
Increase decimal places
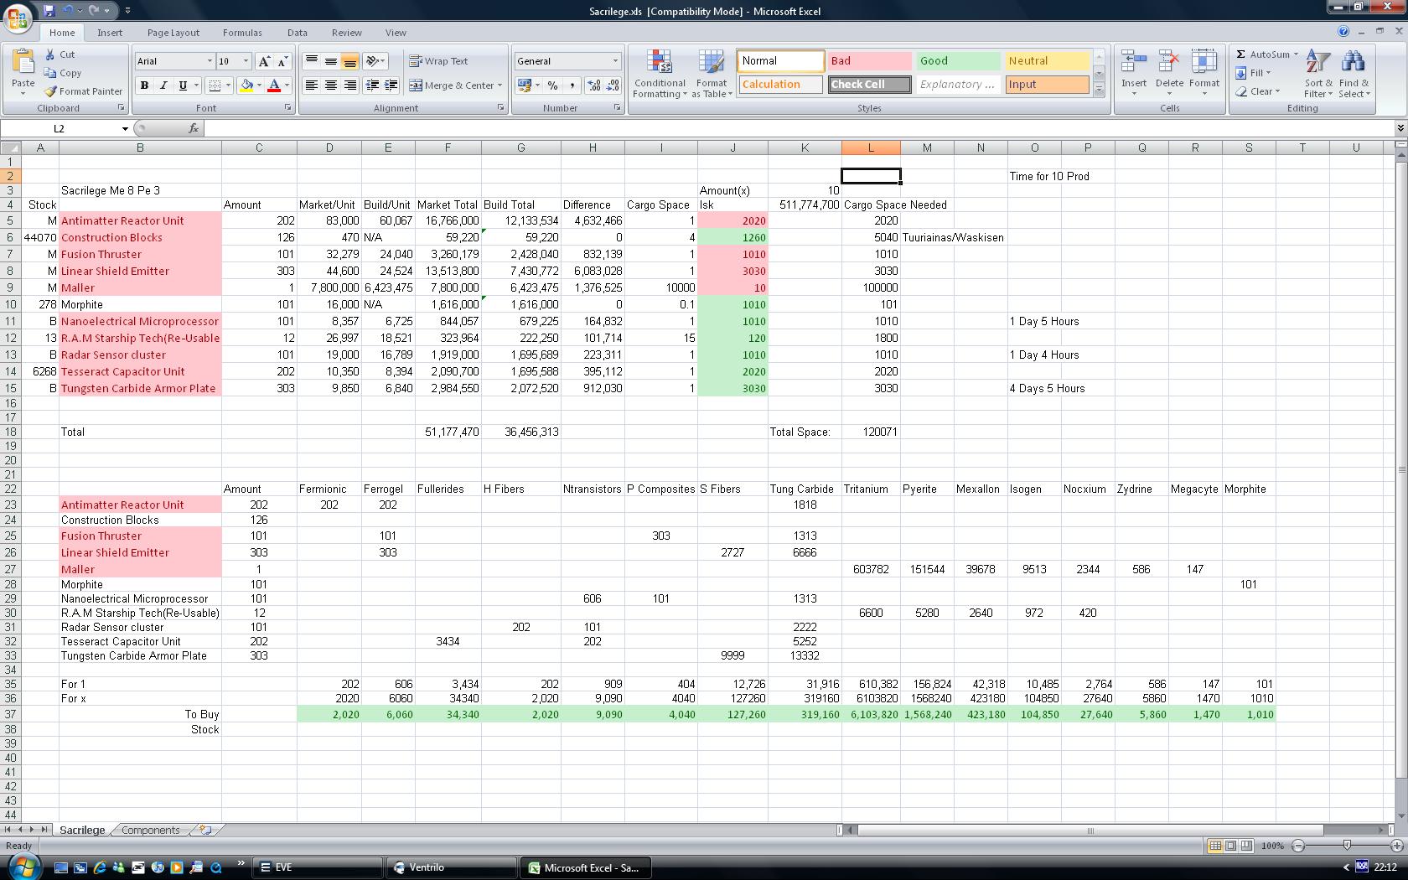[594, 85]
